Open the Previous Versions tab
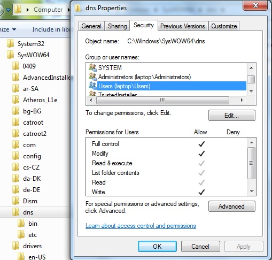Image resolution: width=272 pixels, height=260 pixels. pyautogui.click(x=183, y=26)
